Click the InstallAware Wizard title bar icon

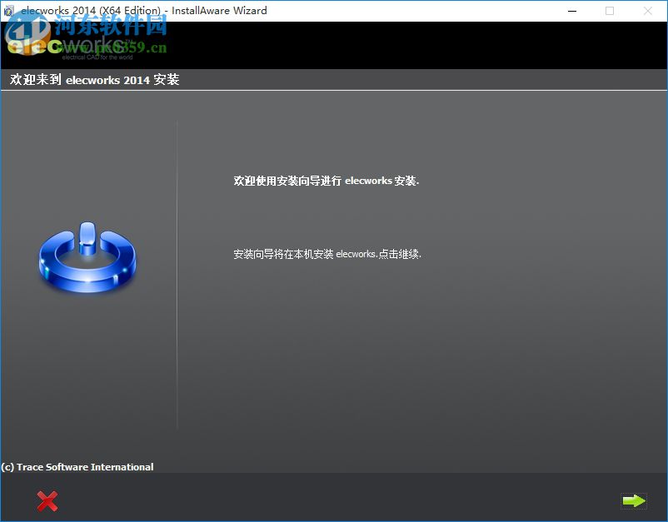(x=8, y=10)
